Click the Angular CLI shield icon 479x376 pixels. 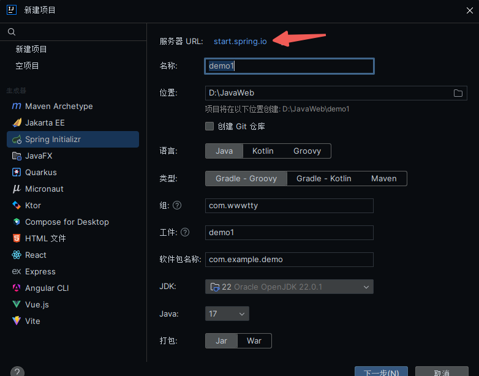[x=17, y=288]
